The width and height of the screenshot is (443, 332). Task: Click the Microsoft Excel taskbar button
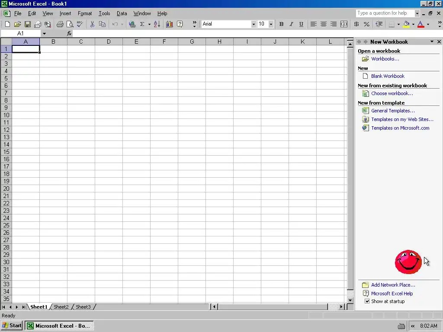point(59,326)
